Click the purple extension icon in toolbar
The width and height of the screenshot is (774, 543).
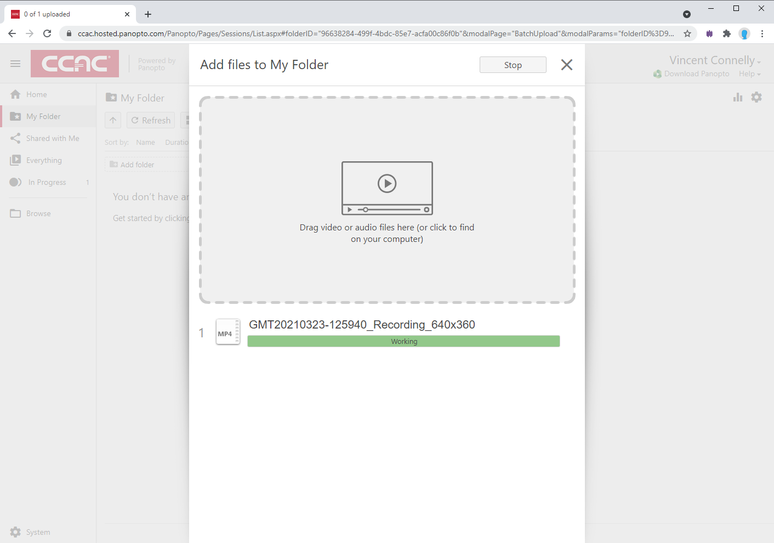click(709, 33)
